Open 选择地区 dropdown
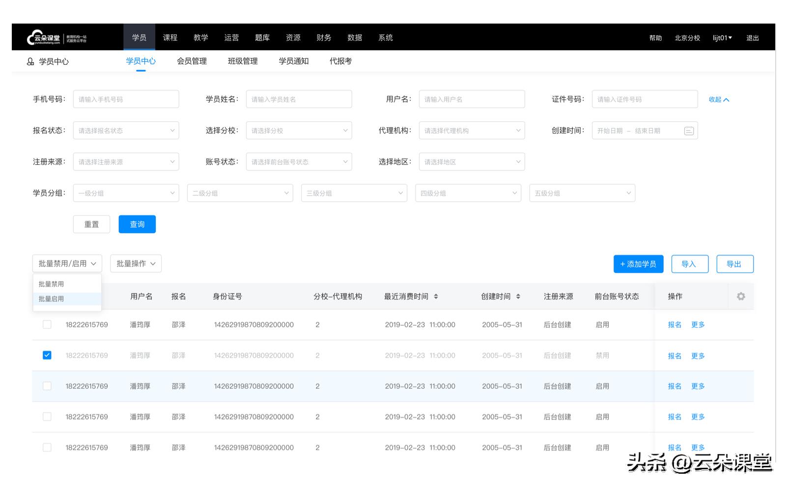The image size is (786, 486). pyautogui.click(x=472, y=162)
